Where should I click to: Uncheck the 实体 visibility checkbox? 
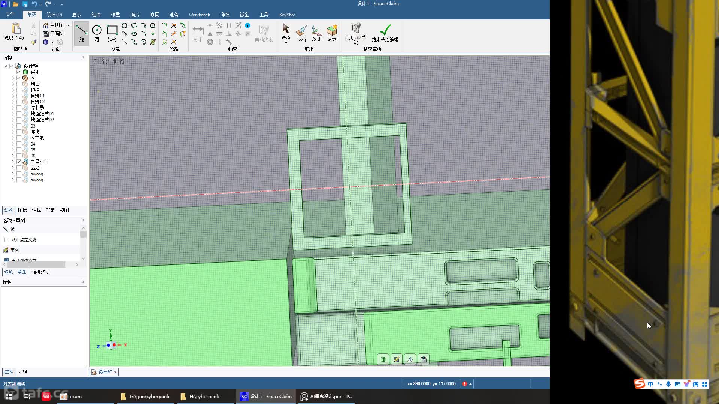(19, 72)
